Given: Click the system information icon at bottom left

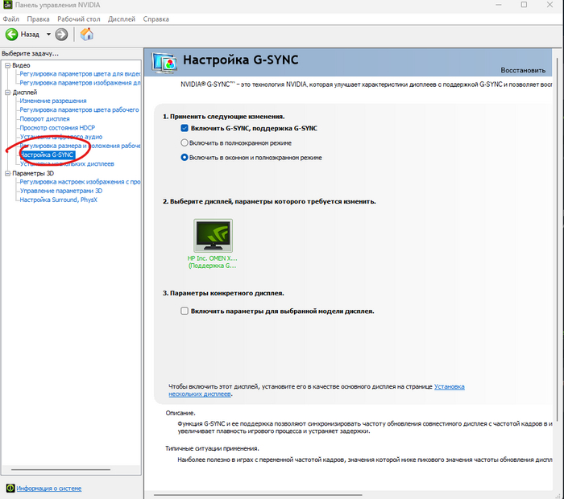Looking at the screenshot, I should (10, 488).
